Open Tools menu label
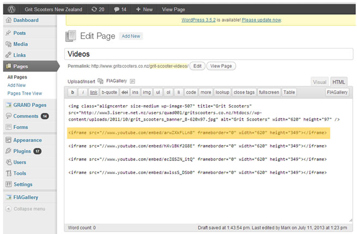357x234 pixels. pyautogui.click(x=20, y=173)
